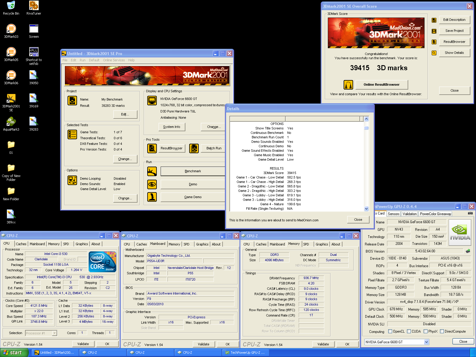Click the GPU-Z screenshot camera icon

[x=470, y=213]
